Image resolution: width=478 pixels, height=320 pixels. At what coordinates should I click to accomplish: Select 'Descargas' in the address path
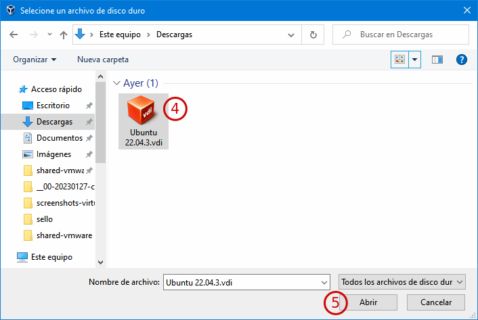point(175,35)
